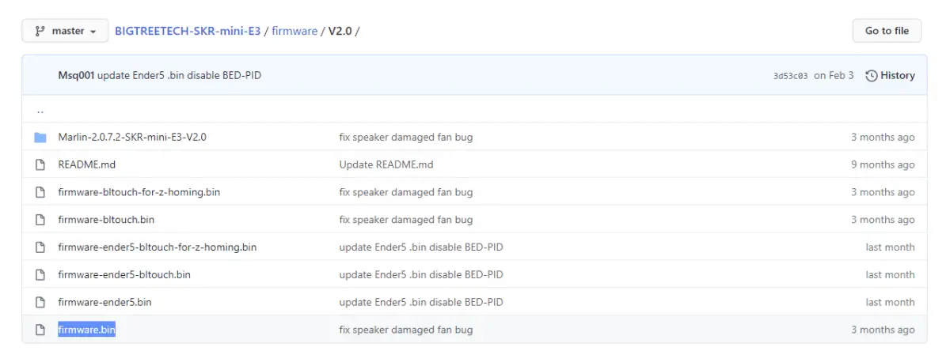Click the History clock icon
The width and height of the screenshot is (950, 351).
(x=872, y=76)
